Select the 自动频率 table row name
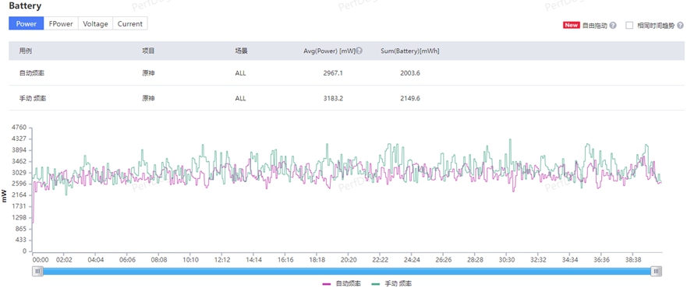 (31, 73)
